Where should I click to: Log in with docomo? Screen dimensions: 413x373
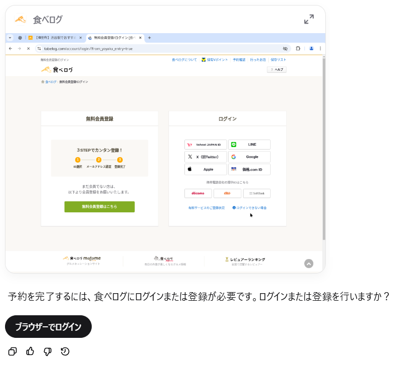(x=198, y=193)
